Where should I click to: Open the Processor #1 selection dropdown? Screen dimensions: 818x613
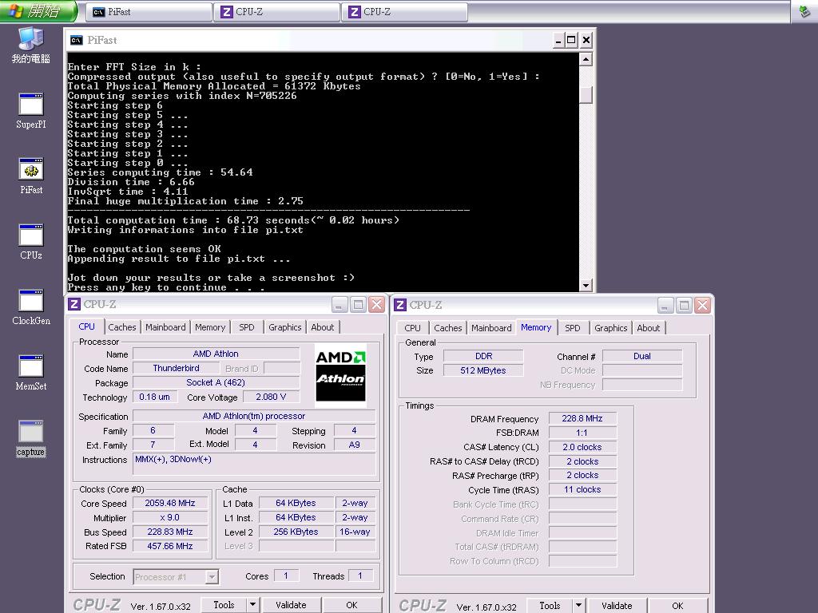[176, 576]
